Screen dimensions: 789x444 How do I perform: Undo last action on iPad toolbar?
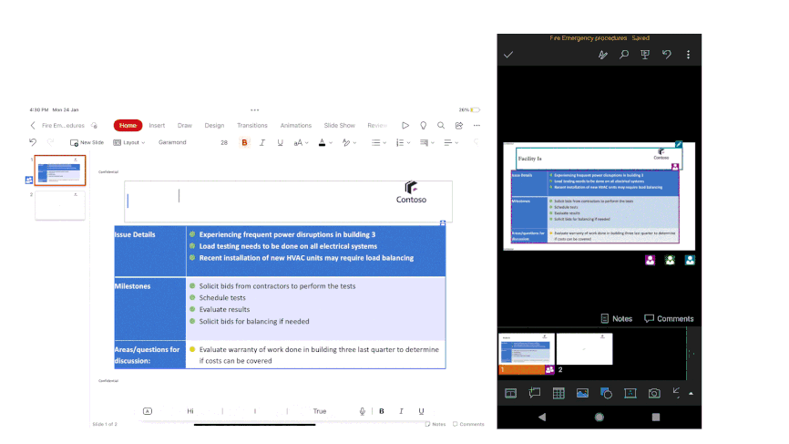[x=33, y=142]
